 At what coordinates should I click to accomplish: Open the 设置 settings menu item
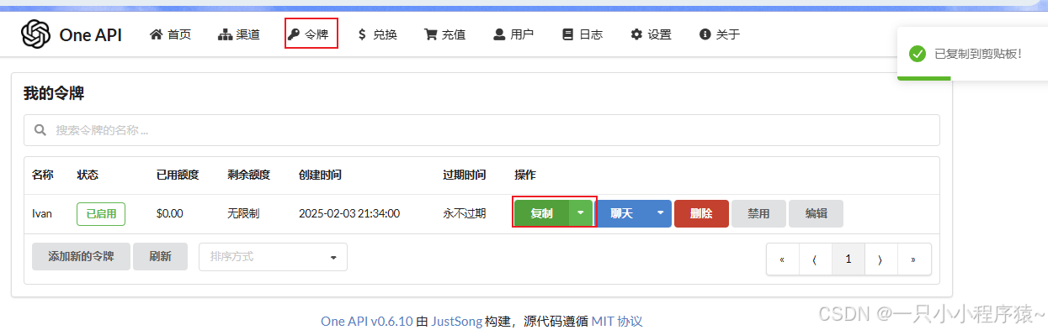point(652,34)
